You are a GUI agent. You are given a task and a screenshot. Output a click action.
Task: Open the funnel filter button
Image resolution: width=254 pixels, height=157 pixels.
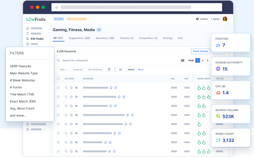point(109,70)
